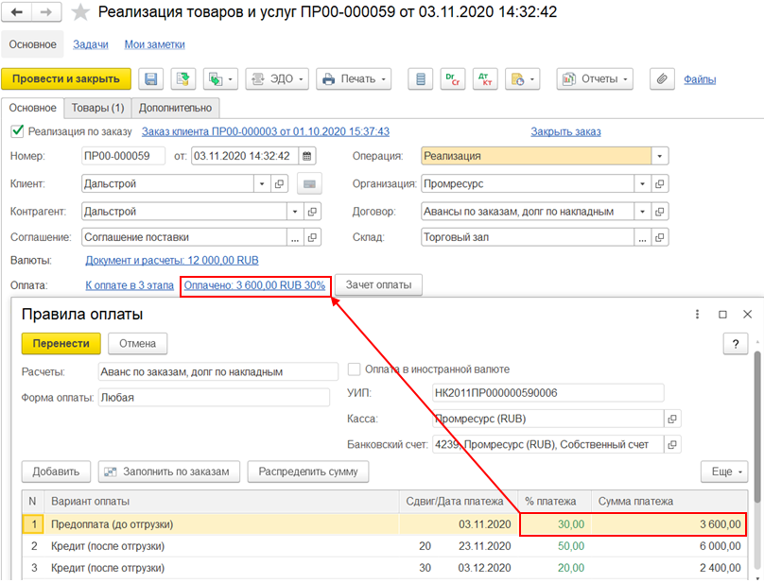
Task: Select the top Основное section
Action: [x=33, y=44]
